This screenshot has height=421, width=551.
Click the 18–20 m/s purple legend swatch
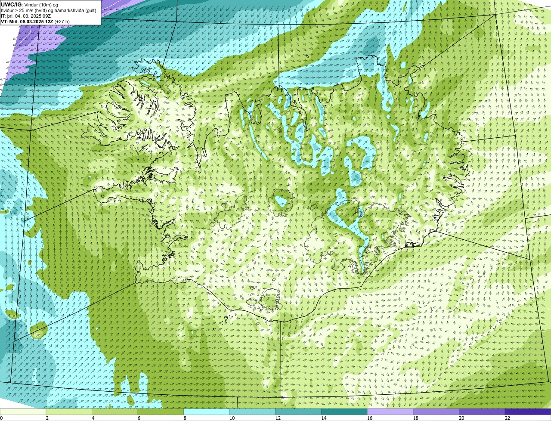click(x=436, y=412)
